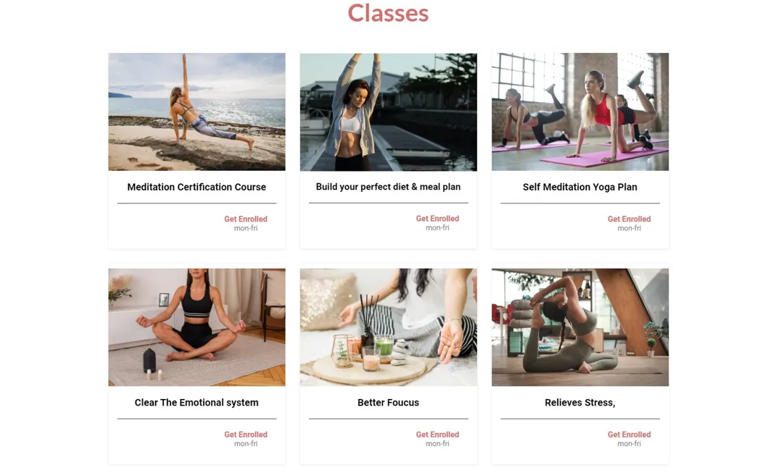Open the candles and incense image
The width and height of the screenshot is (776, 475).
(x=389, y=327)
